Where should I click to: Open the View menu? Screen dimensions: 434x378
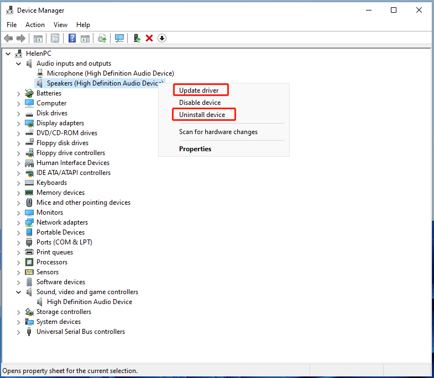(x=60, y=25)
